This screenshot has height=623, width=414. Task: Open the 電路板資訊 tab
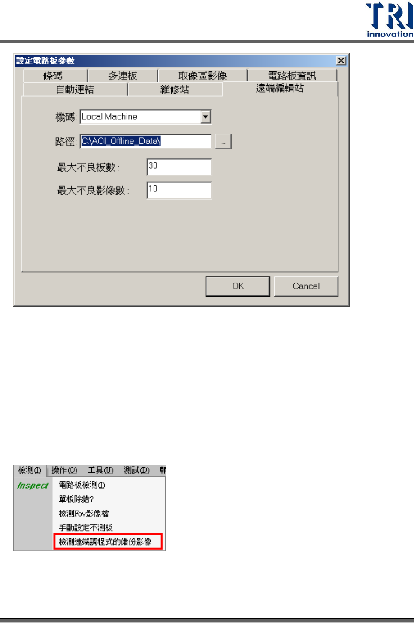tap(292, 76)
